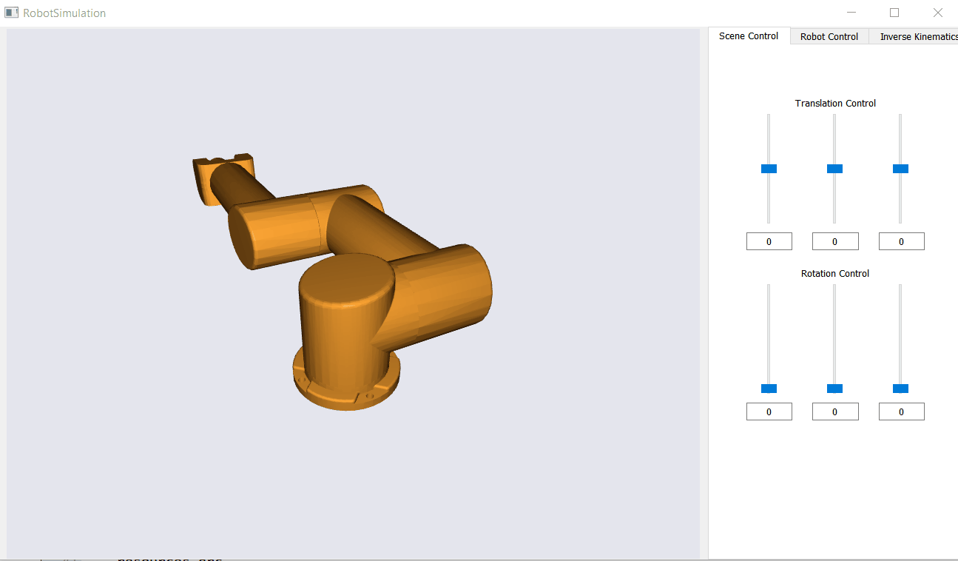The height and width of the screenshot is (561, 958).
Task: Focus the first Translation Control value field
Action: click(x=769, y=241)
